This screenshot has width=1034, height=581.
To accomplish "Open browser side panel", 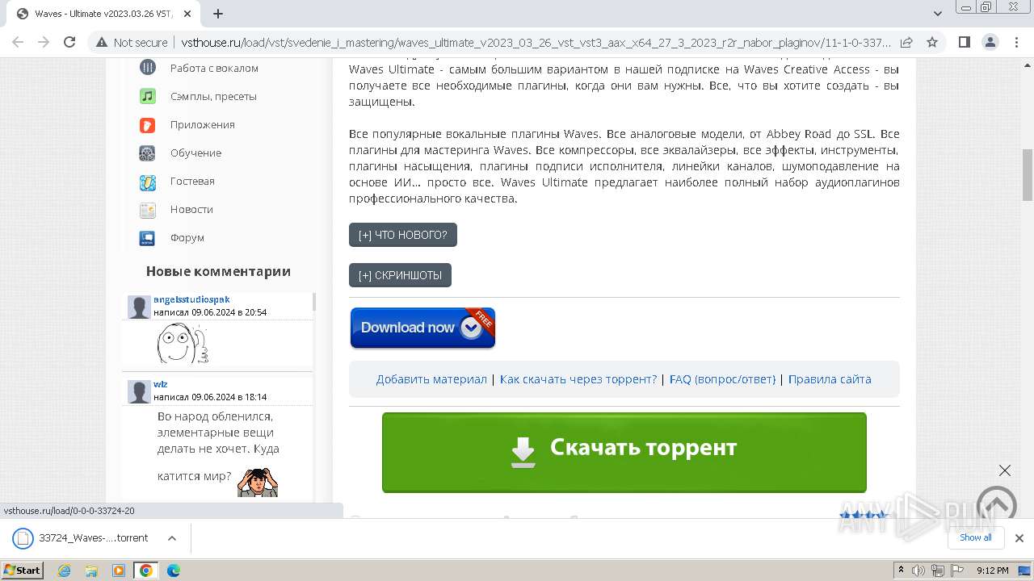I will 964,42.
